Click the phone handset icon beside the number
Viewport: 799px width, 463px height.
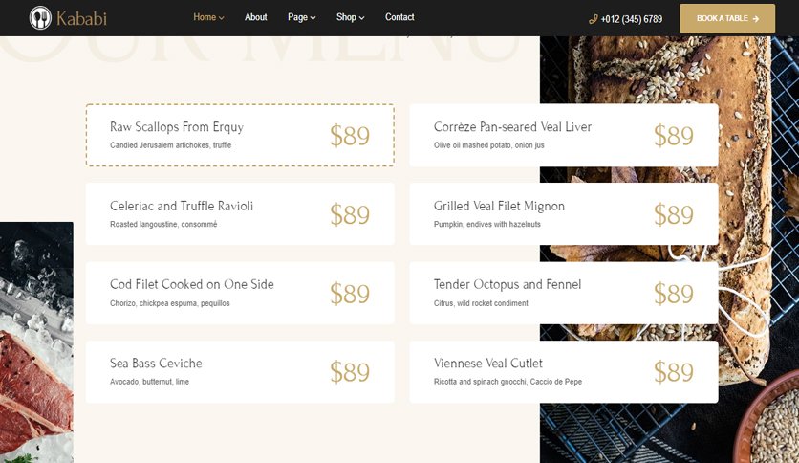point(593,19)
